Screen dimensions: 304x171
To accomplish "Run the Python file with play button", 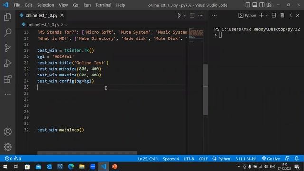I will tap(179, 15).
